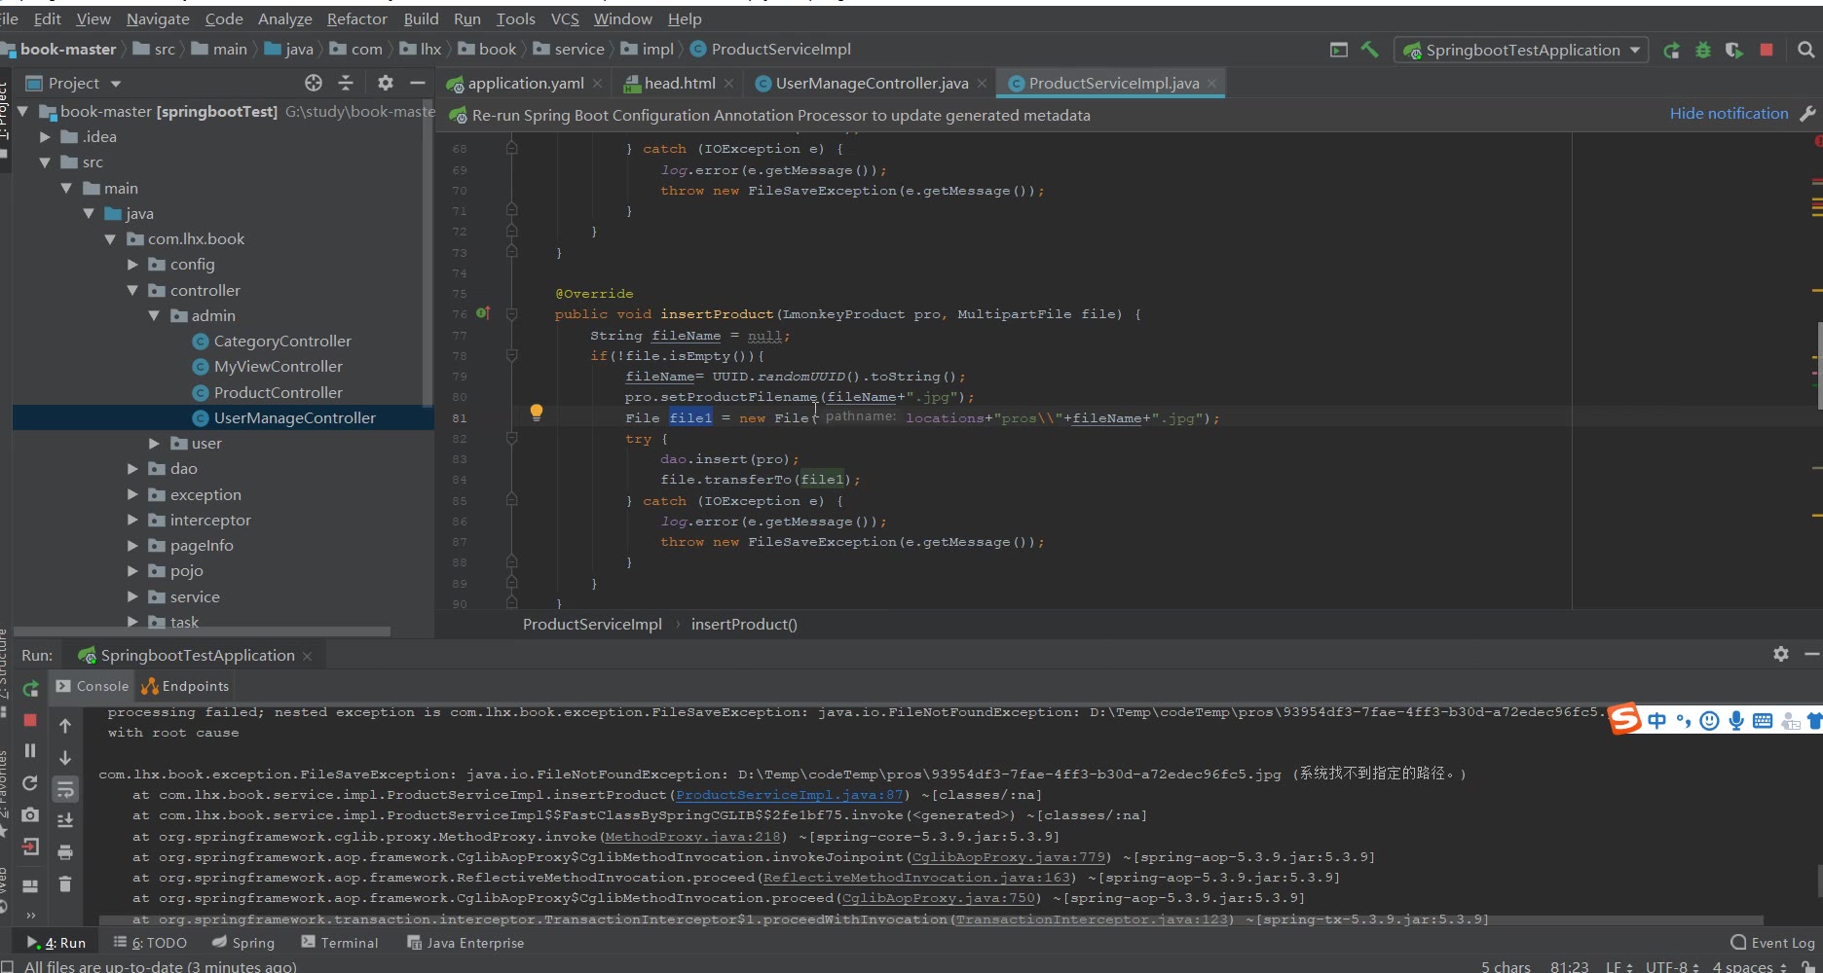This screenshot has height=973, width=1823.
Task: Click the green Debug bug icon
Action: (1702, 50)
